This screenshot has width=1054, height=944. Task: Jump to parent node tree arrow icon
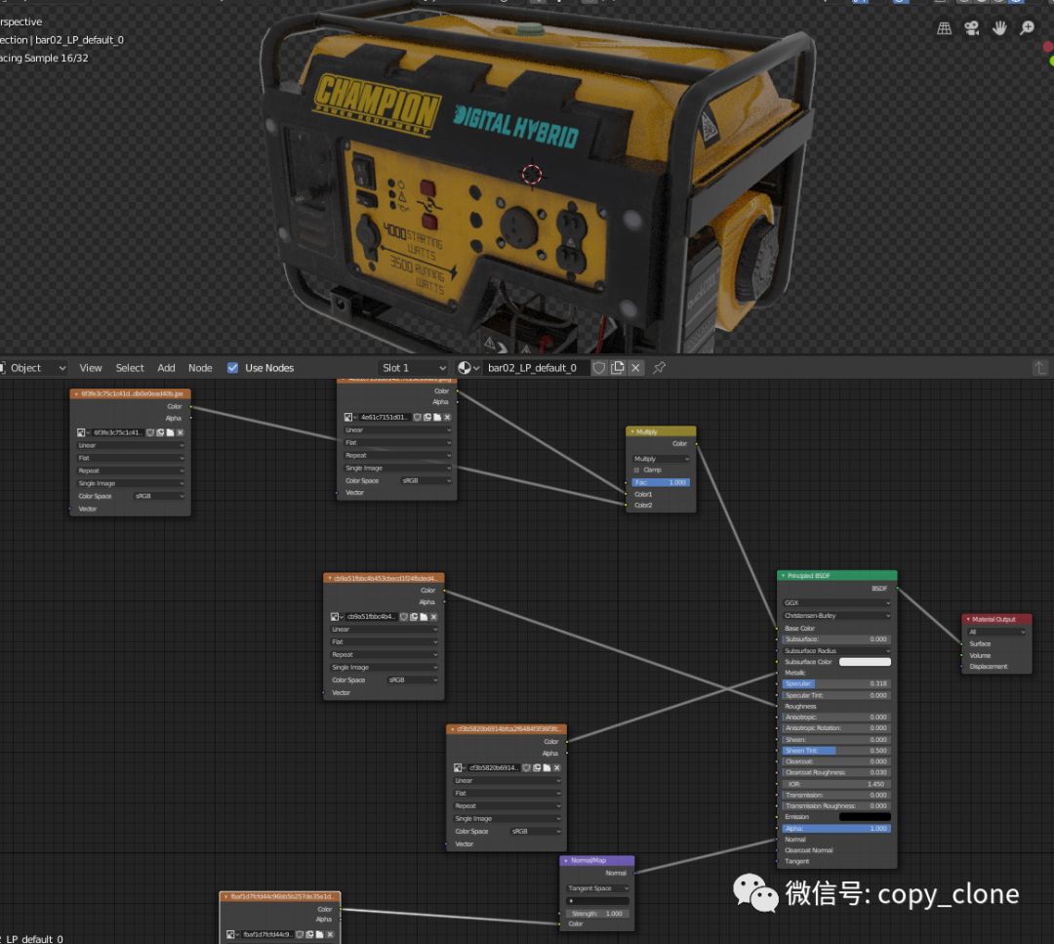(x=1040, y=368)
